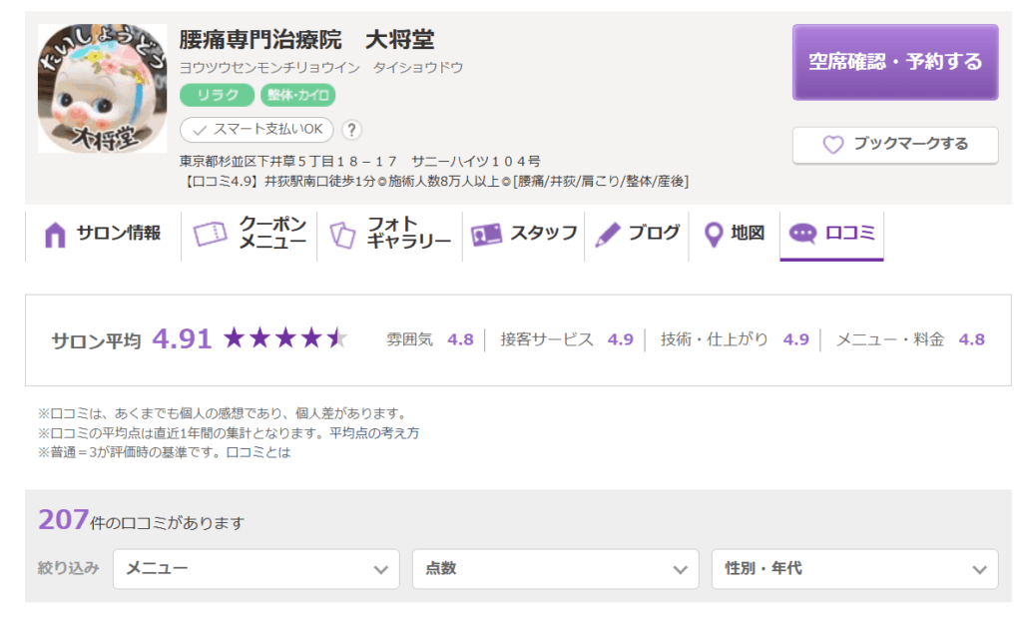Toggle bookmark with ブックマークする heart button
The width and height of the screenshot is (1022, 622).
pyautogui.click(x=895, y=145)
